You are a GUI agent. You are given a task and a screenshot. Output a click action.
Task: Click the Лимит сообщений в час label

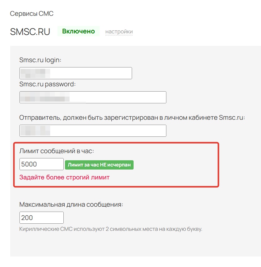pos(56,151)
